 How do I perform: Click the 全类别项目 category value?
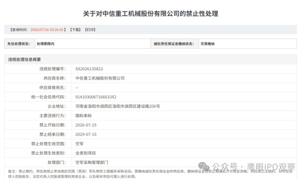[85, 153]
